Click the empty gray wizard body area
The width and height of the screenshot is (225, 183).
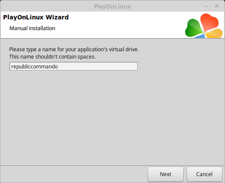(x=112, y=115)
